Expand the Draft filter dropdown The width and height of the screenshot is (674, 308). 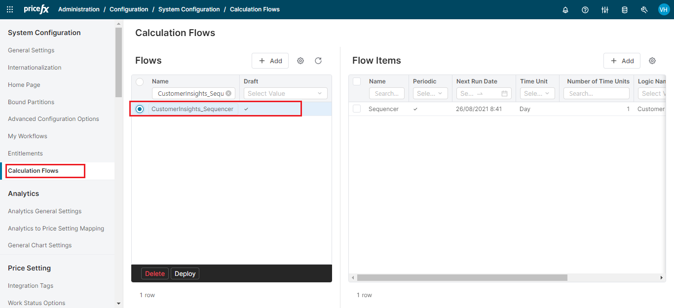(285, 93)
